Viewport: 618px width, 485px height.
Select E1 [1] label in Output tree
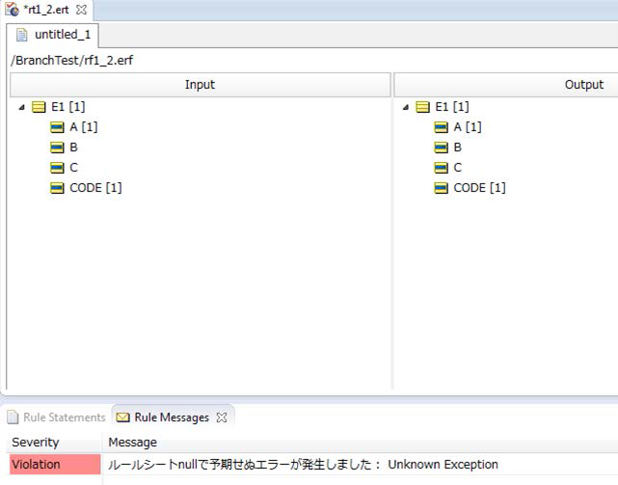(x=452, y=107)
